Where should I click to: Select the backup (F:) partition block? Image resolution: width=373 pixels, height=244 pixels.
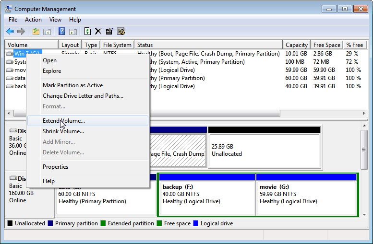pyautogui.click(x=207, y=195)
